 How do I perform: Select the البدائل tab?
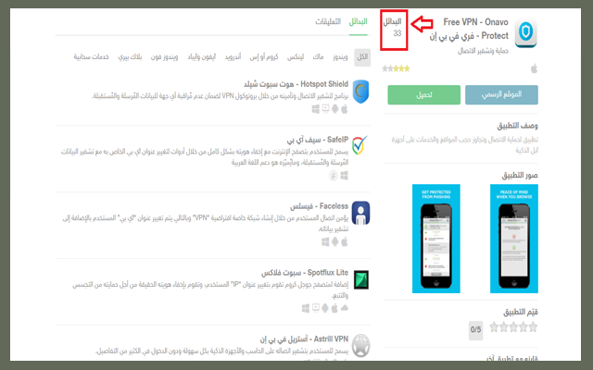(359, 21)
